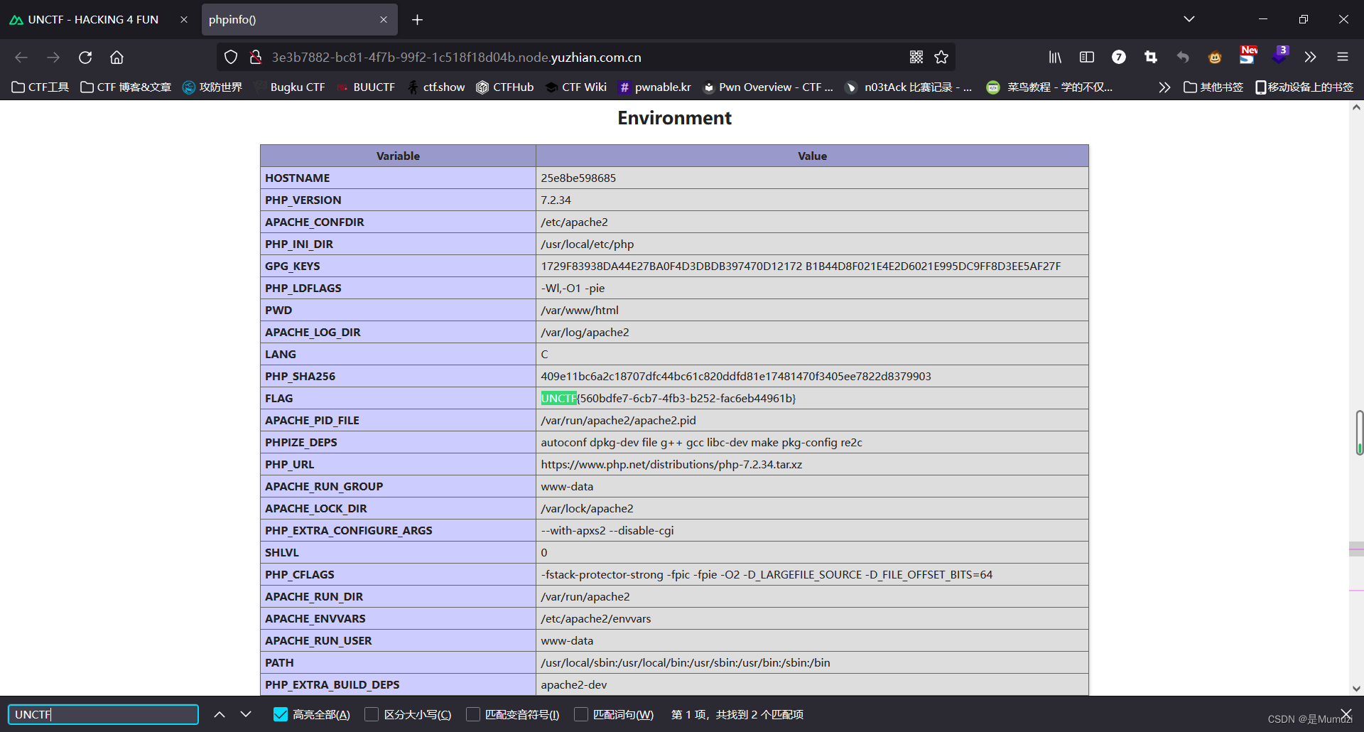Open the Firefox application menu
This screenshot has height=732, width=1364.
click(1343, 57)
